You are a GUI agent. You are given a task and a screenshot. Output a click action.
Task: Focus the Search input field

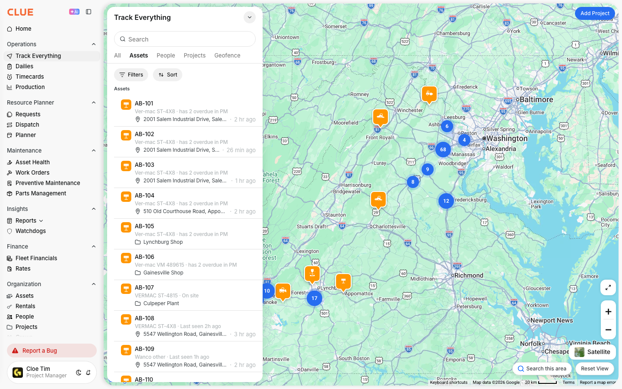click(x=185, y=39)
